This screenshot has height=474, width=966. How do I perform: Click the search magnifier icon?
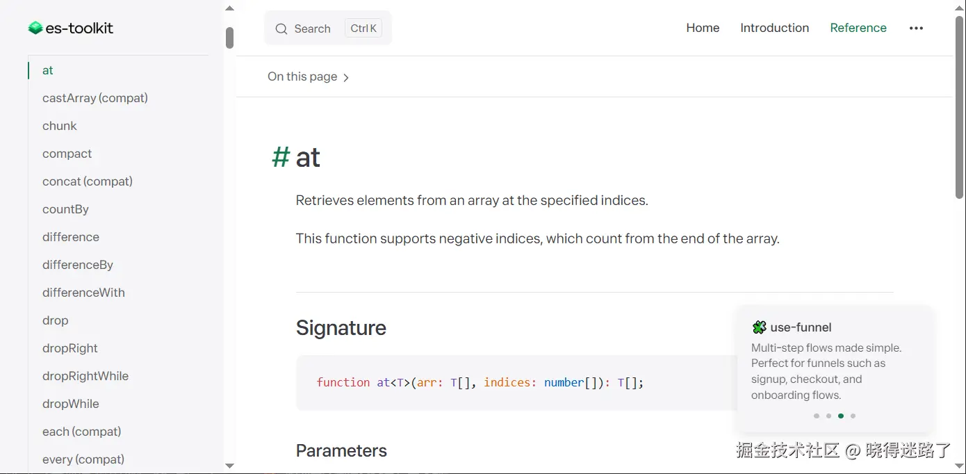(x=281, y=28)
